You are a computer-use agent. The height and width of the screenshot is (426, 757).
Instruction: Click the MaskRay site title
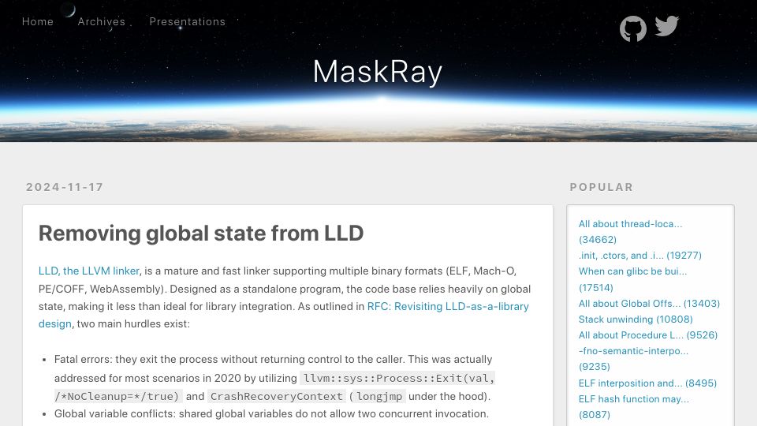(378, 73)
